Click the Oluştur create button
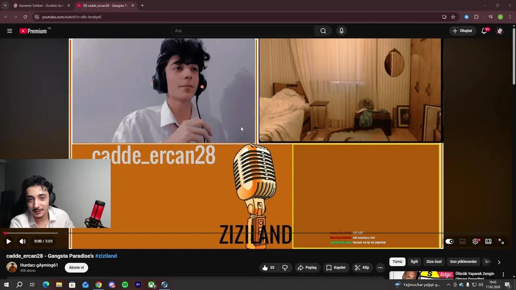The image size is (516, 290). point(462,31)
